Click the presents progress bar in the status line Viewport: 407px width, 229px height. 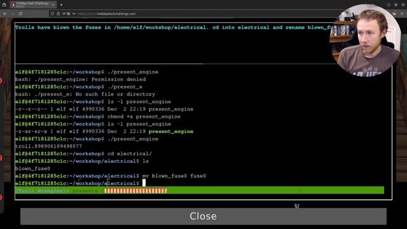[x=135, y=191]
